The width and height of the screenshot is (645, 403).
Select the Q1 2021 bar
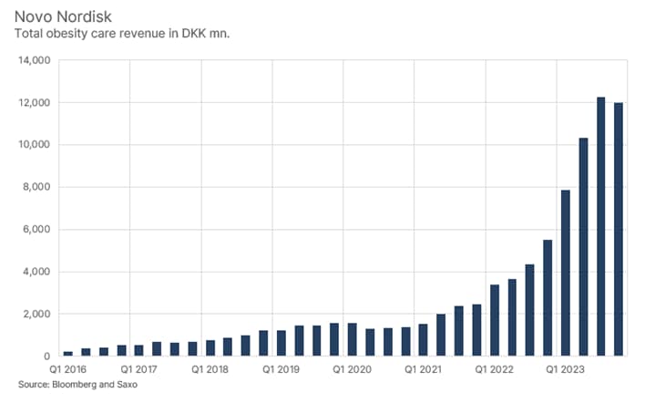(x=424, y=340)
